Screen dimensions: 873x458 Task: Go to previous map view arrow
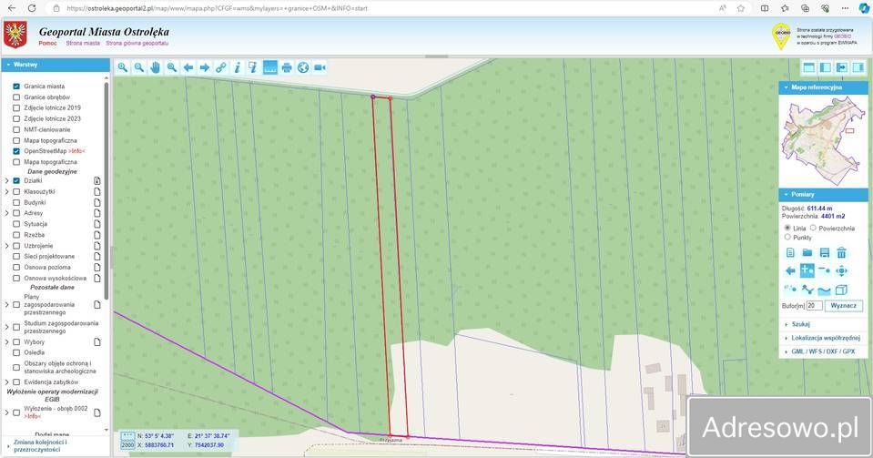pos(188,67)
